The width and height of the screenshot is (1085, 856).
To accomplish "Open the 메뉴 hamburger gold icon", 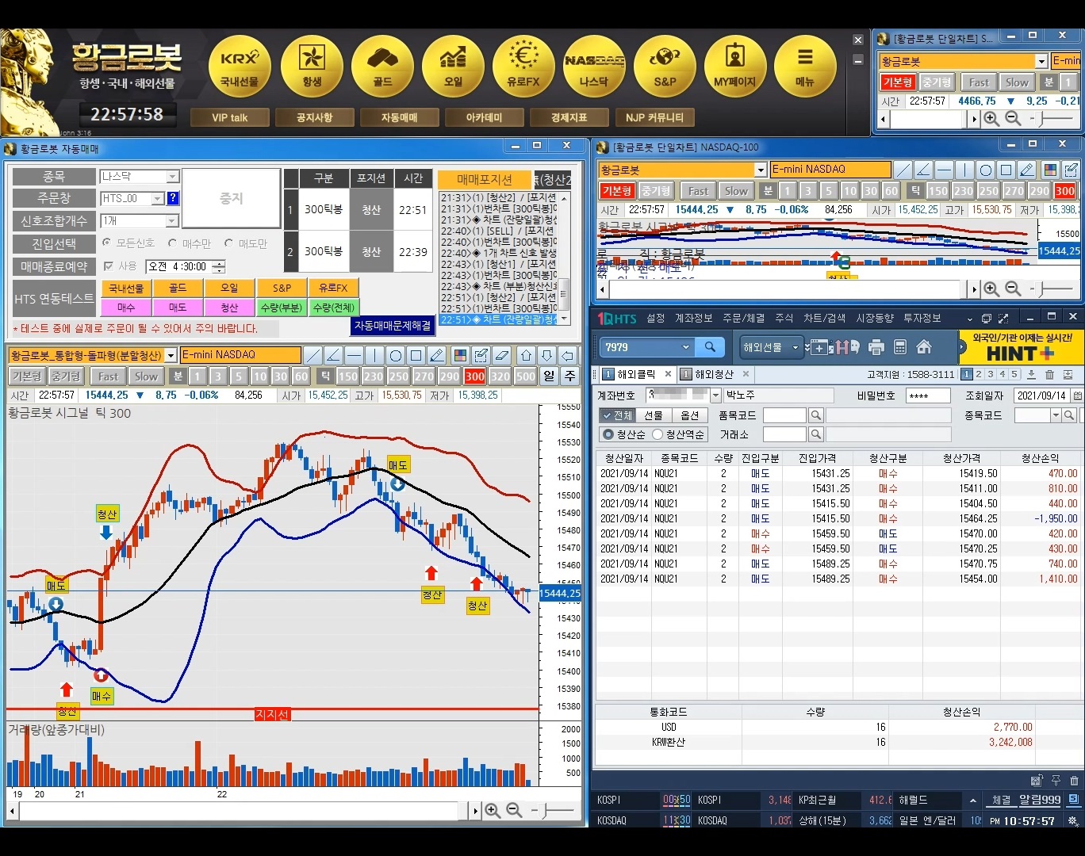I will coord(805,67).
